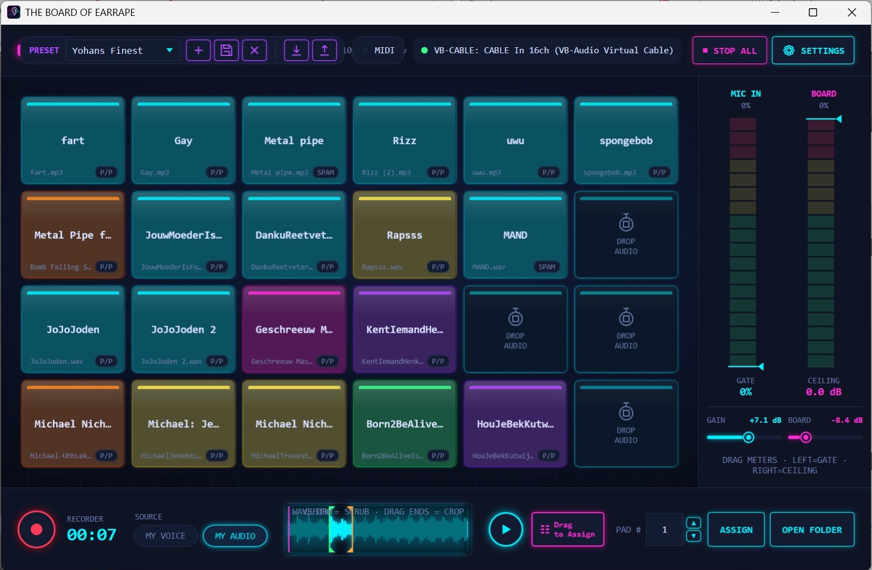Click OPEN FOLDER button
Screen dimensions: 872x570
pos(812,529)
